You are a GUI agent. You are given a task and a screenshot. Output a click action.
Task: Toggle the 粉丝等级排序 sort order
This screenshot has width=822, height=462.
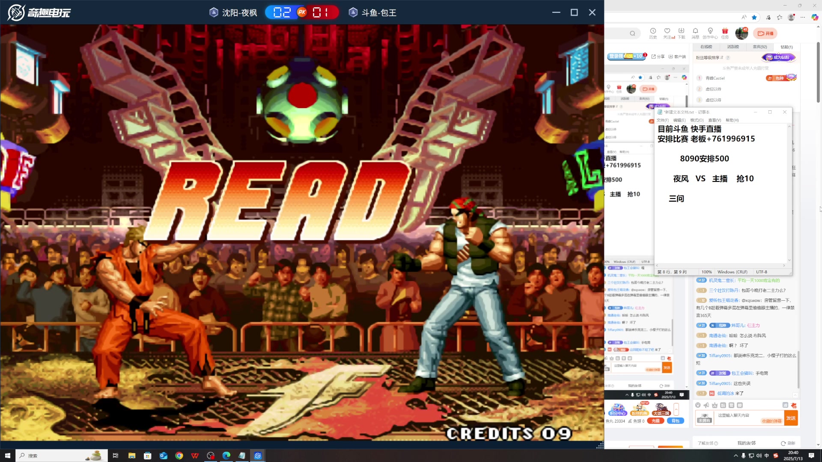(709, 58)
